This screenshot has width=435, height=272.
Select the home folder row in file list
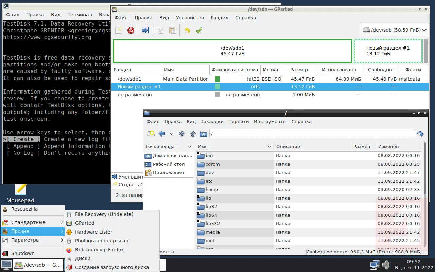309,189
